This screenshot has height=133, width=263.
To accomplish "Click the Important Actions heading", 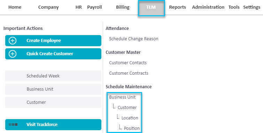I will point(23,28).
